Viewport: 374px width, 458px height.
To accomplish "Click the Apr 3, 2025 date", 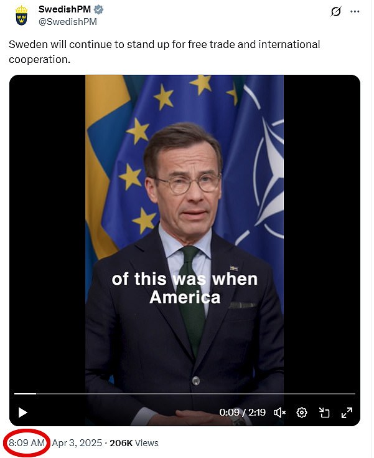I will pyautogui.click(x=77, y=443).
